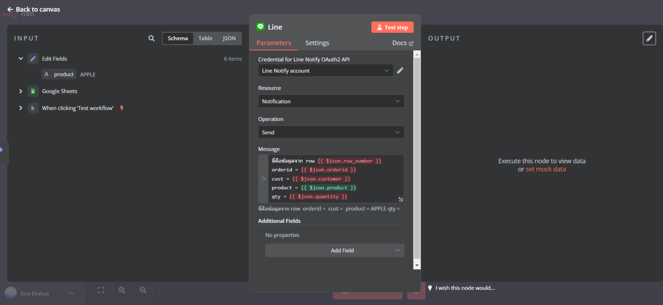This screenshot has width=663, height=305.
Task: Open the Settings tab
Action: pyautogui.click(x=317, y=43)
